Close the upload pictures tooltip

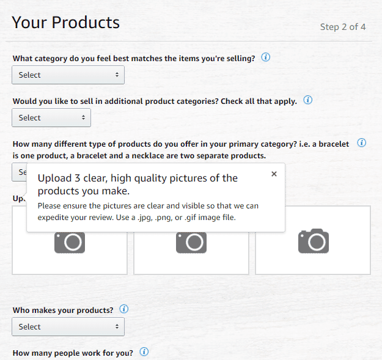click(274, 174)
